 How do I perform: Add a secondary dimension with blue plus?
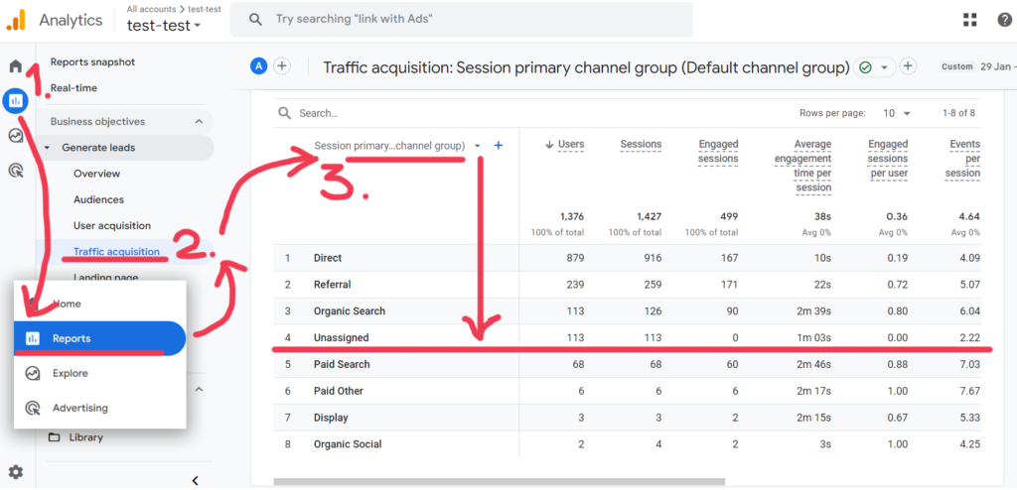click(499, 146)
